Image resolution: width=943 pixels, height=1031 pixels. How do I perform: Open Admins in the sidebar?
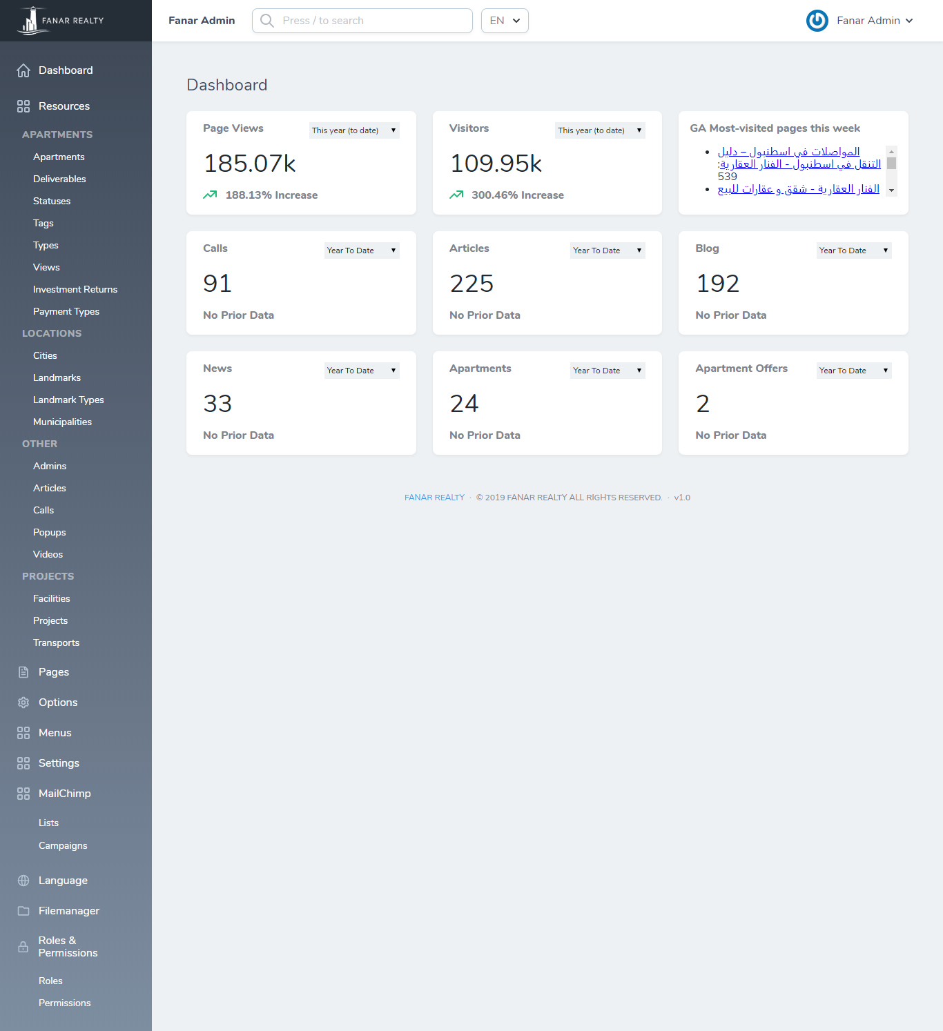pyautogui.click(x=50, y=467)
